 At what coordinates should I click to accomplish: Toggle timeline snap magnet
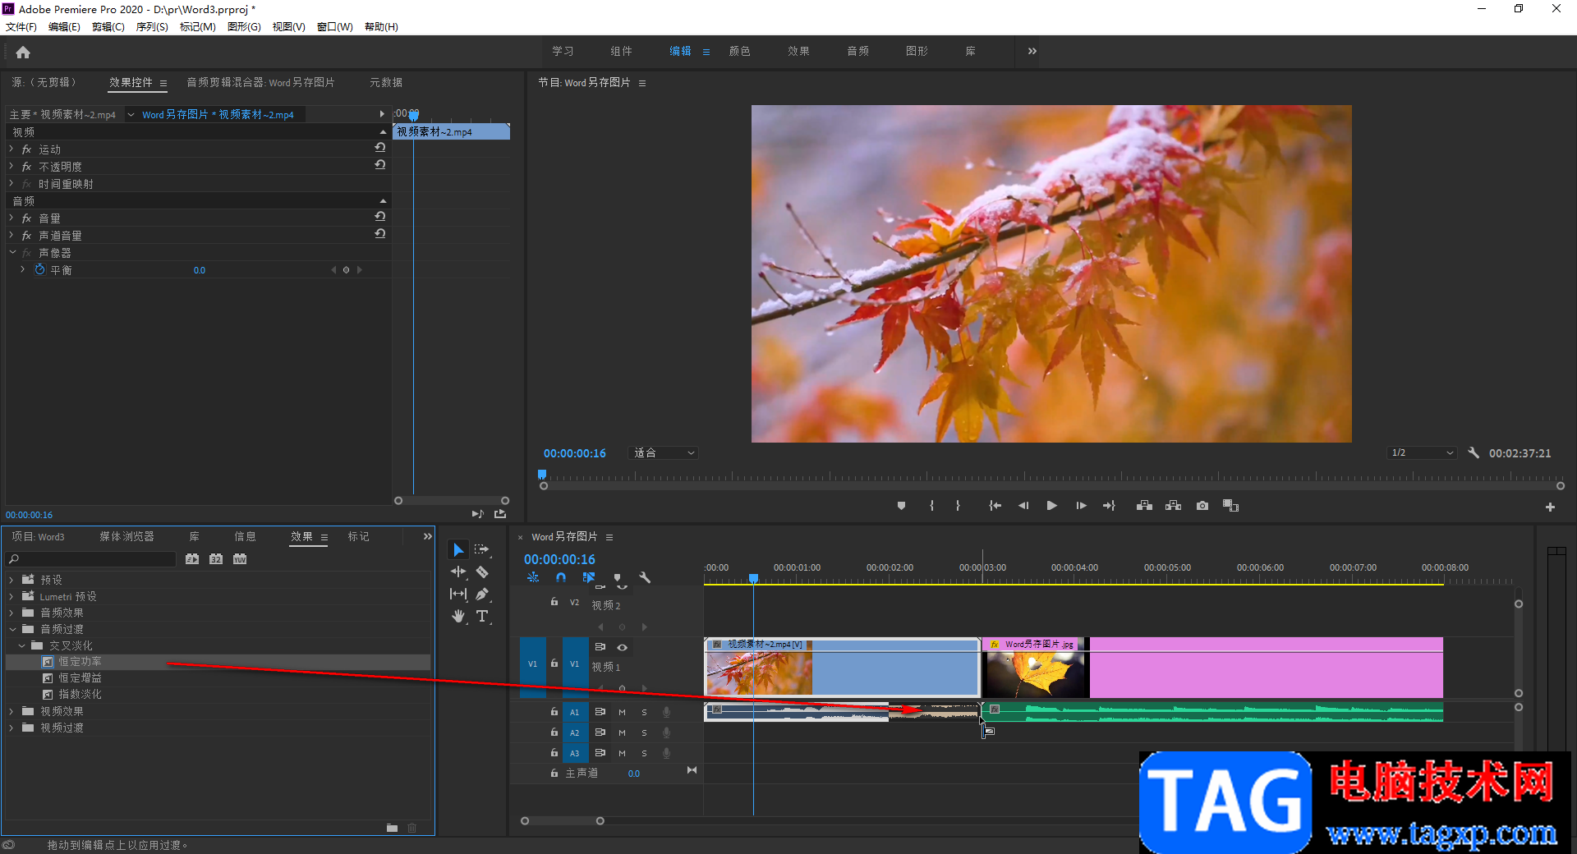[x=561, y=577]
